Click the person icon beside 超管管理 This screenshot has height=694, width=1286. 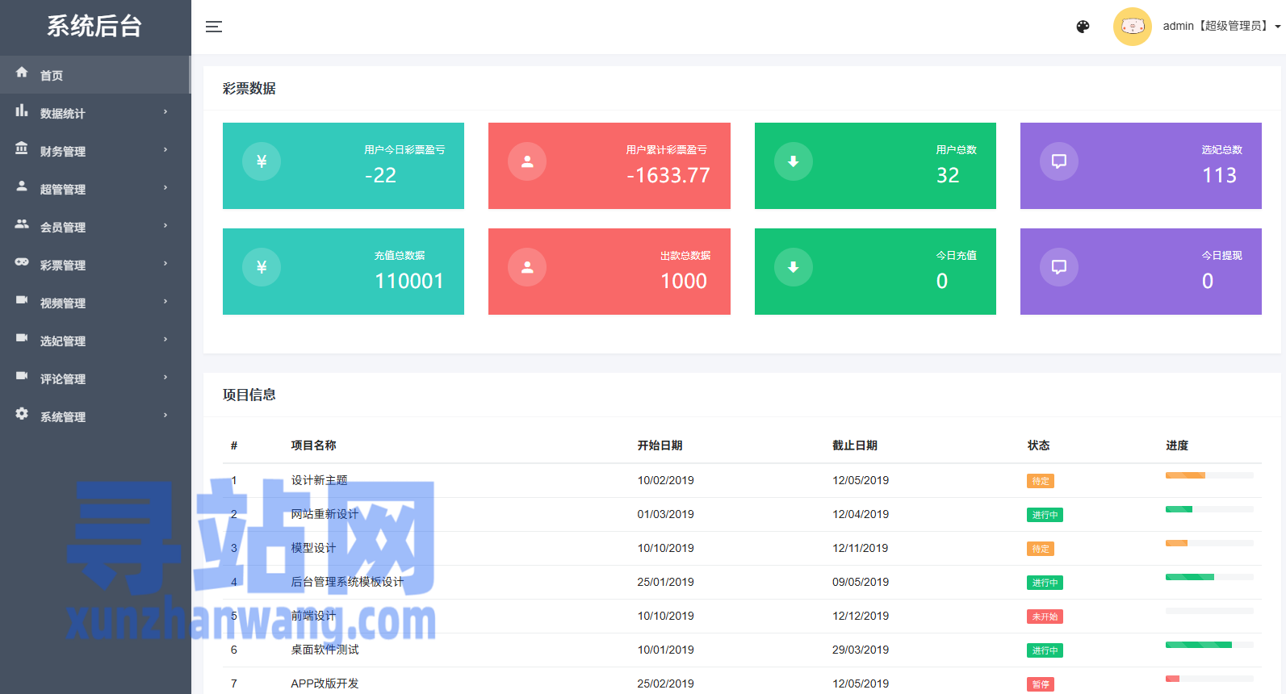pyautogui.click(x=22, y=186)
